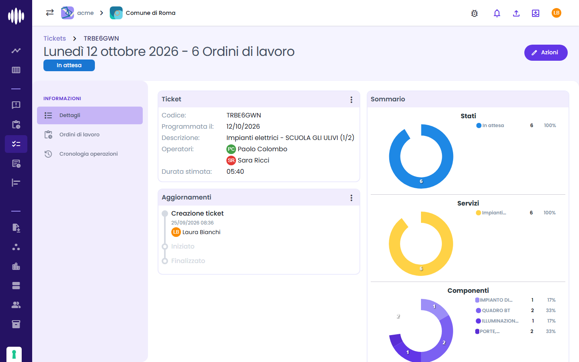Select Comune di Roma breadcrumb

(143, 13)
